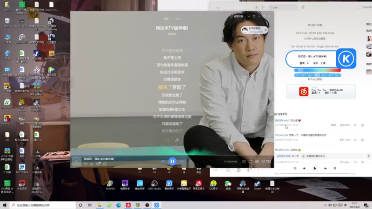The width and height of the screenshot is (372, 209).
Task: Click 全屏 fullscreen button in NetEase window
Action: click(365, 7)
